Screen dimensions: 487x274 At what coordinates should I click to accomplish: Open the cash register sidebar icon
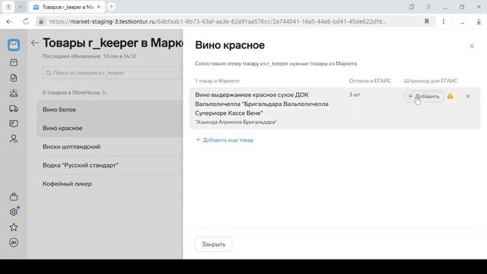[x=14, y=62]
